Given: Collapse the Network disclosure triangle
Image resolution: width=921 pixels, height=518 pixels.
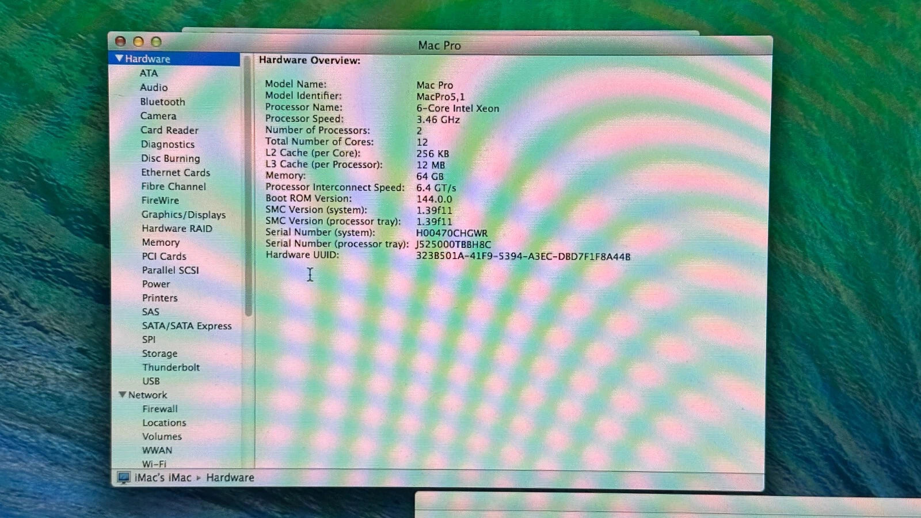Looking at the screenshot, I should [122, 395].
